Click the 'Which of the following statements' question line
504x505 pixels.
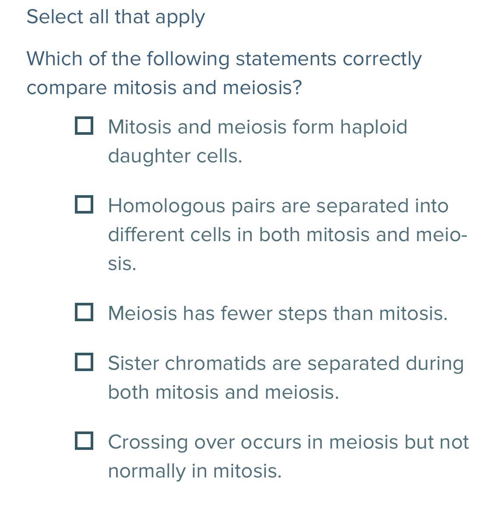click(x=224, y=59)
